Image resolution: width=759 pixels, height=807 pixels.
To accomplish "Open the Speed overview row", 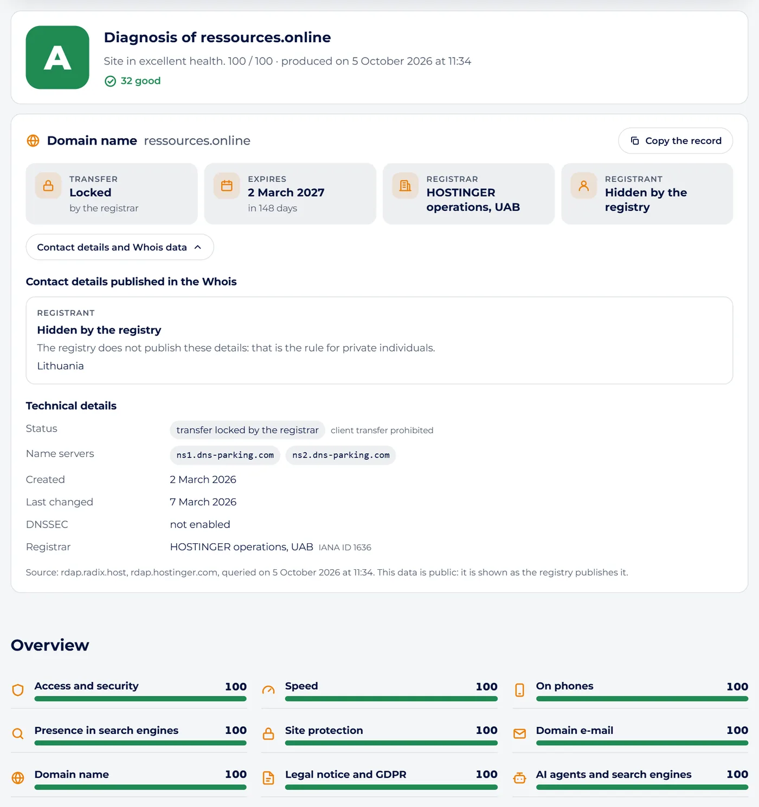I will pos(379,690).
